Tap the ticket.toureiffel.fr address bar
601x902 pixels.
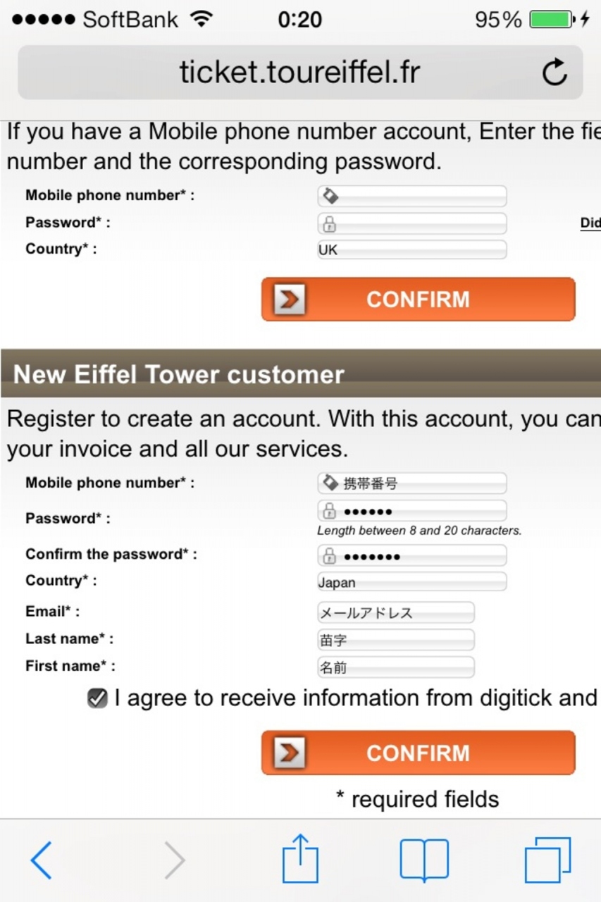pos(299,73)
